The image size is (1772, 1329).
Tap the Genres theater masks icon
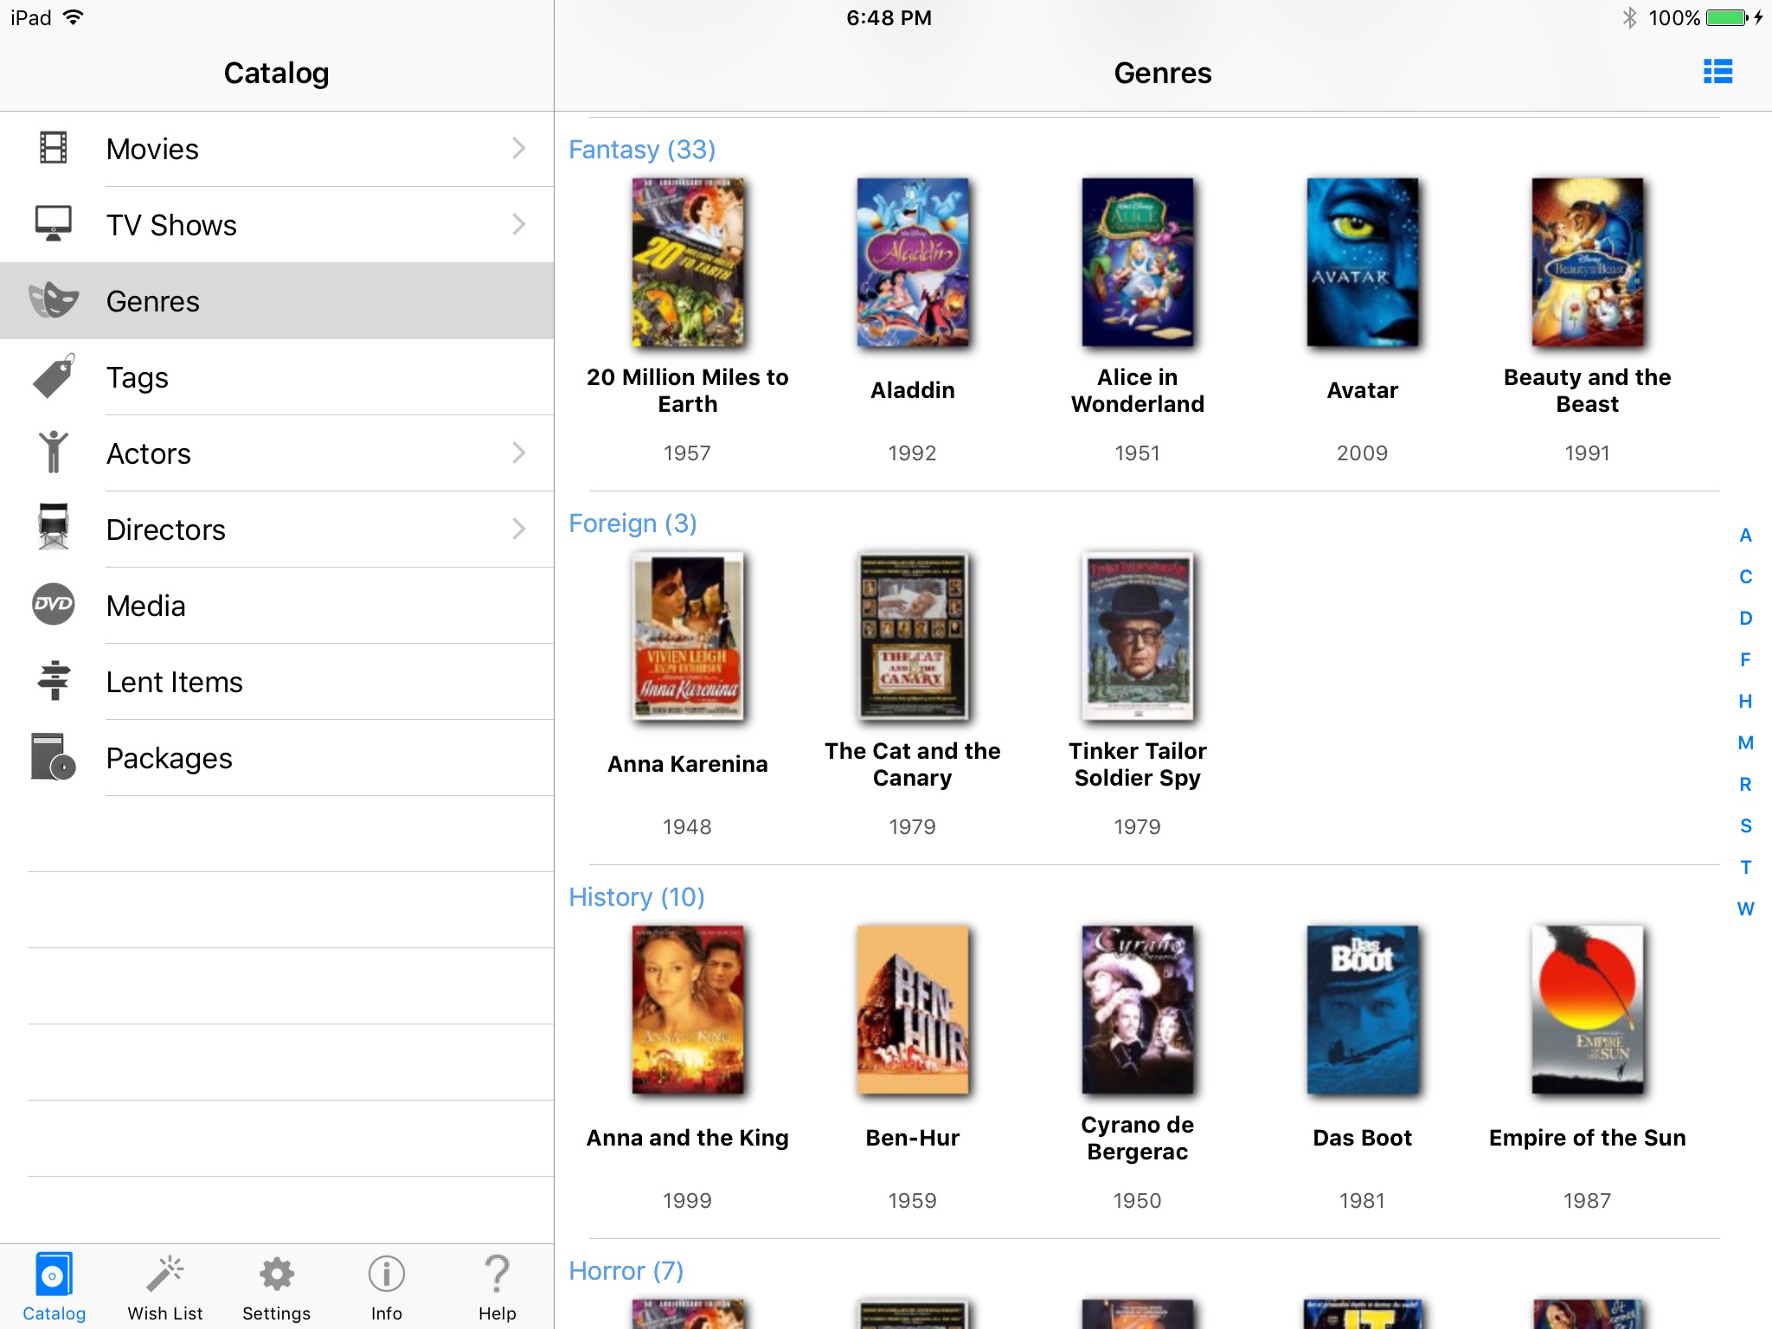(x=54, y=299)
